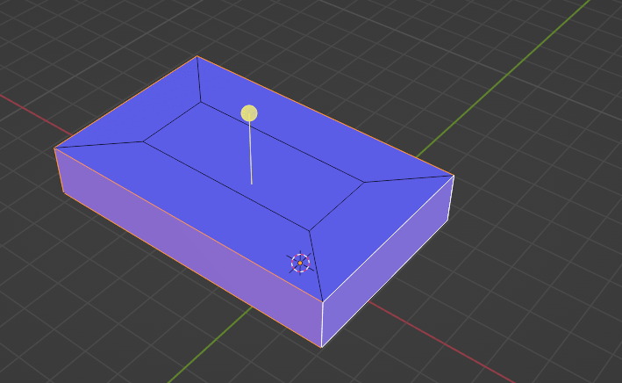Select the white right vertical edge
The height and width of the screenshot is (383, 622).
click(x=452, y=198)
